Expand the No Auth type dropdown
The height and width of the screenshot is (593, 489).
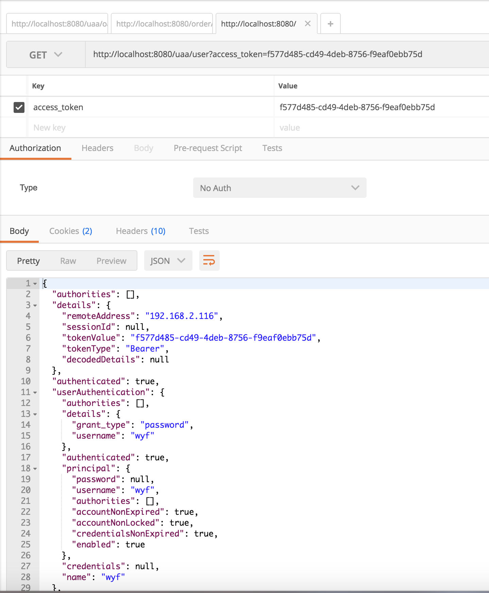pos(280,188)
